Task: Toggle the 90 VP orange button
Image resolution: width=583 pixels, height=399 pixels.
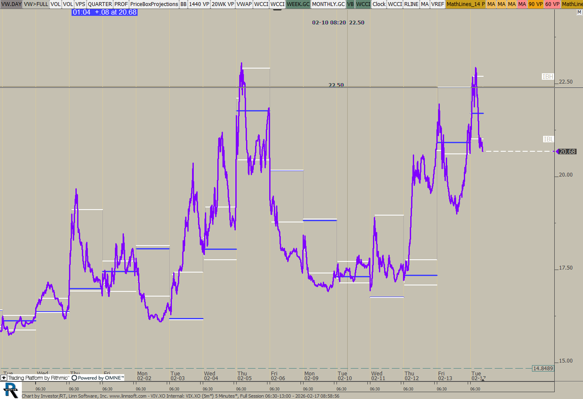Action: pos(535,4)
